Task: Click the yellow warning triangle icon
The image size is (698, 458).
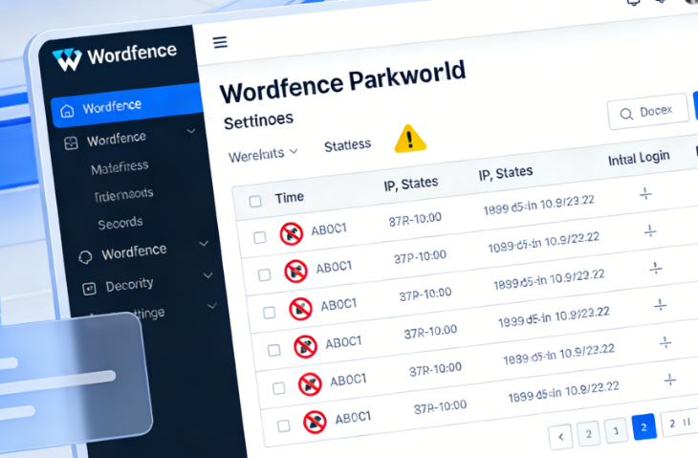Action: pos(410,140)
